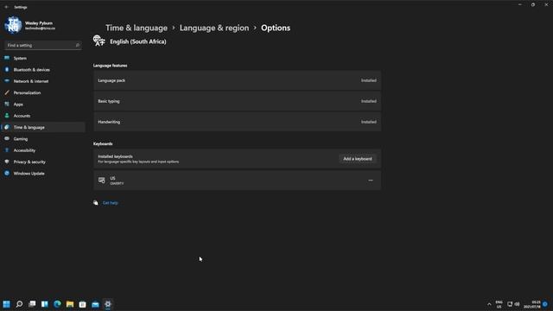
Task: Click the back arrow beside Settings title
Action: tap(6, 7)
